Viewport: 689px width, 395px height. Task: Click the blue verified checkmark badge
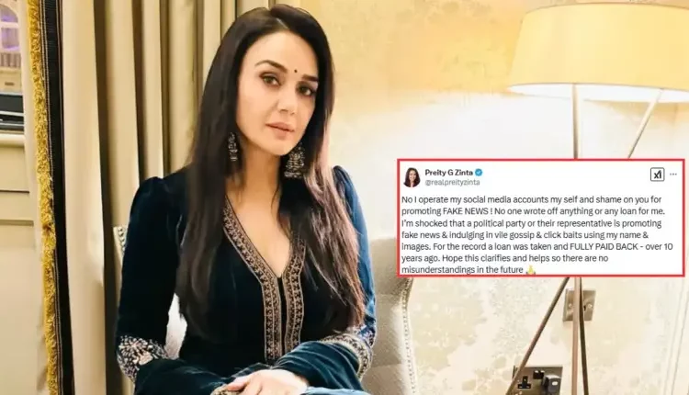click(478, 173)
